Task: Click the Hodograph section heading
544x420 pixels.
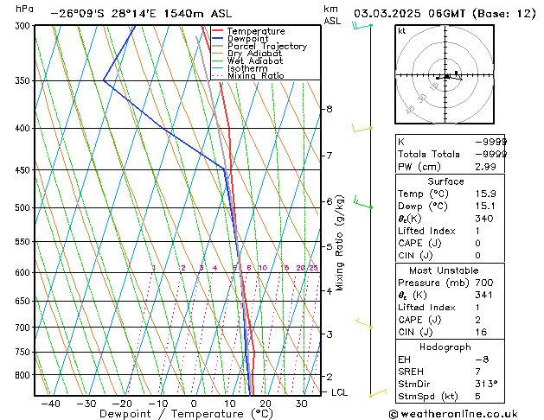Action: click(445, 347)
